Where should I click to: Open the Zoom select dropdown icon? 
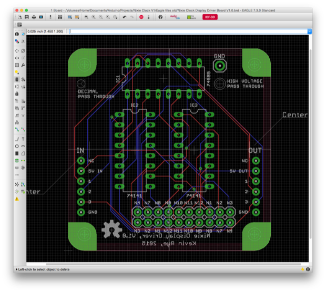coord(115,17)
